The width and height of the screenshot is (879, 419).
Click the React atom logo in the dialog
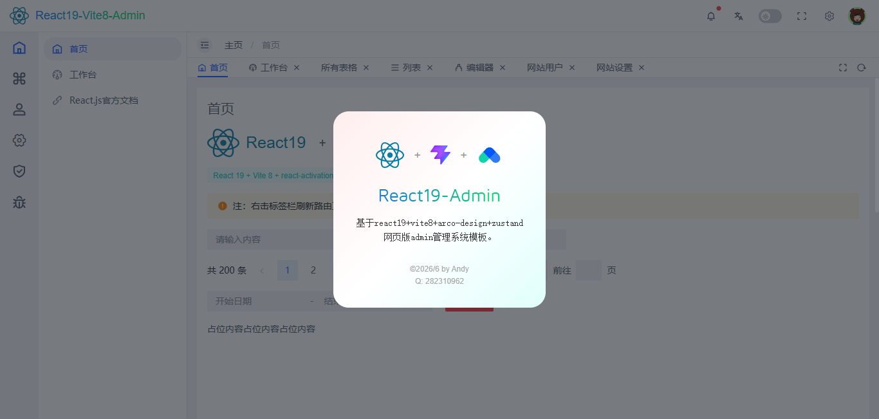click(390, 155)
